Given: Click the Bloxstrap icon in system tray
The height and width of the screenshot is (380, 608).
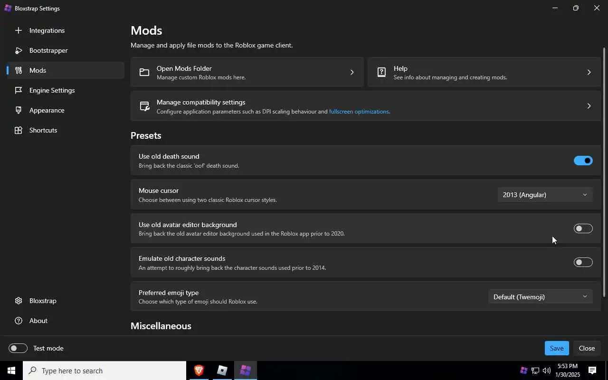Looking at the screenshot, I should (524, 370).
